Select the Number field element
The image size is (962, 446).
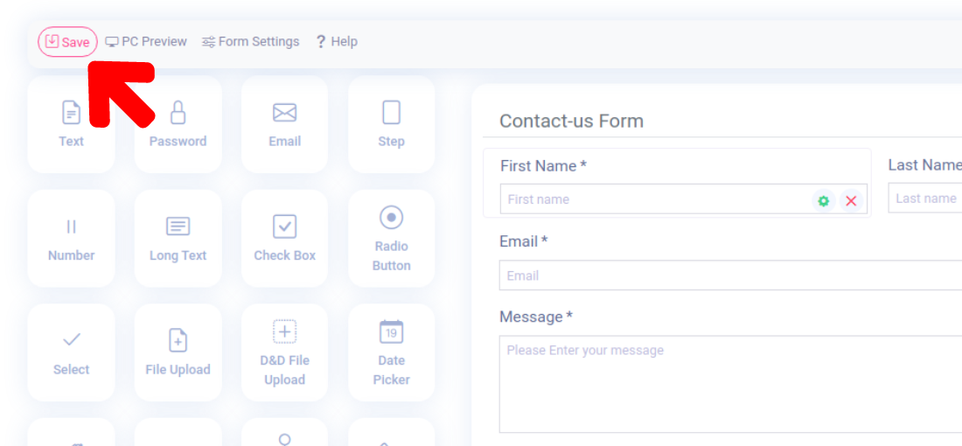(72, 239)
